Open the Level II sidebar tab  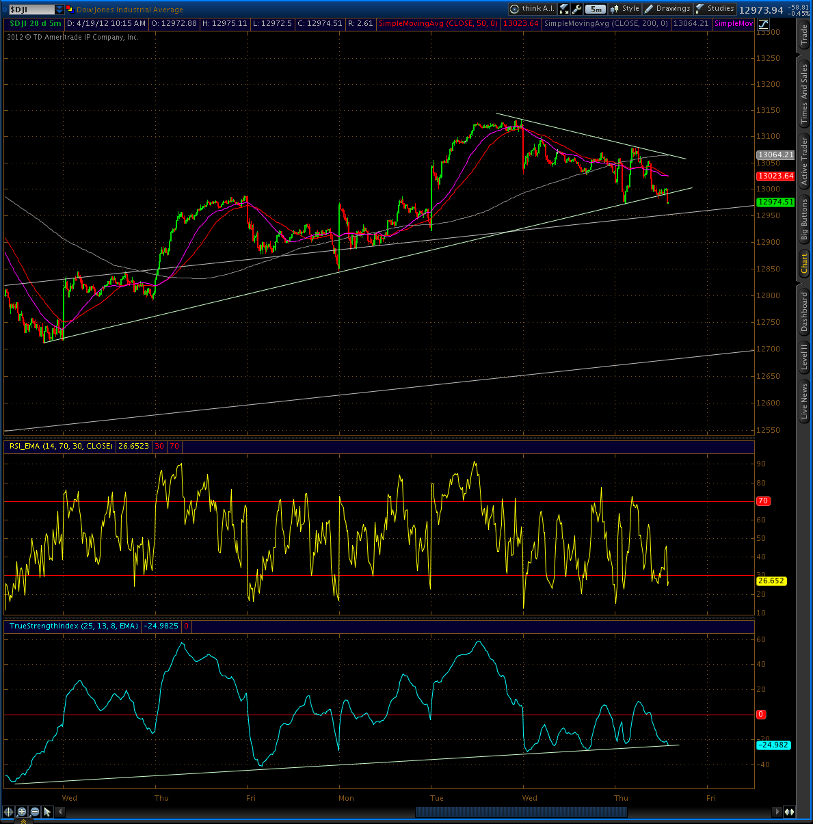pyautogui.click(x=804, y=357)
